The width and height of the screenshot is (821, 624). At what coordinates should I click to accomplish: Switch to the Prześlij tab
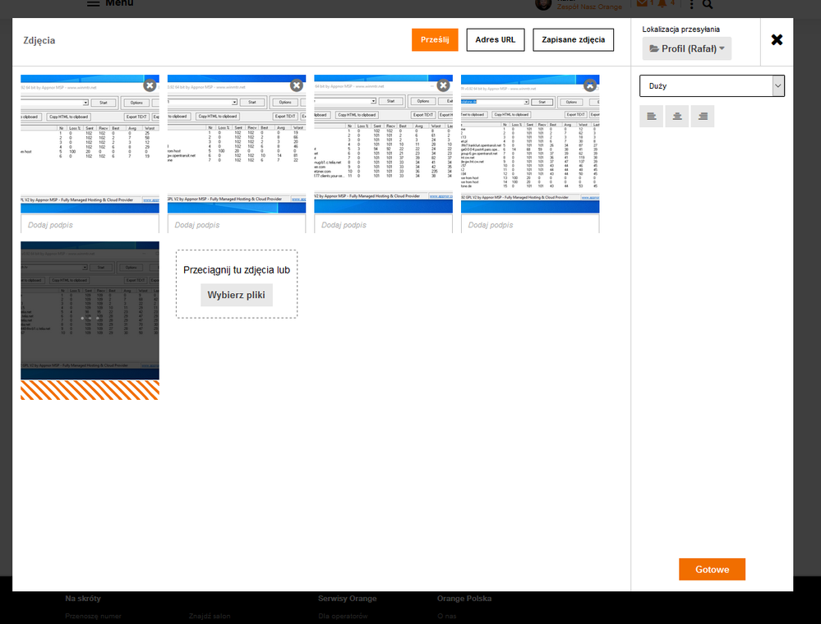[x=435, y=39]
